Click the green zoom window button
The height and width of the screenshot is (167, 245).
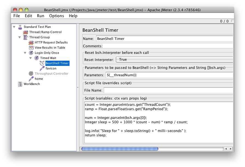click(x=27, y=10)
